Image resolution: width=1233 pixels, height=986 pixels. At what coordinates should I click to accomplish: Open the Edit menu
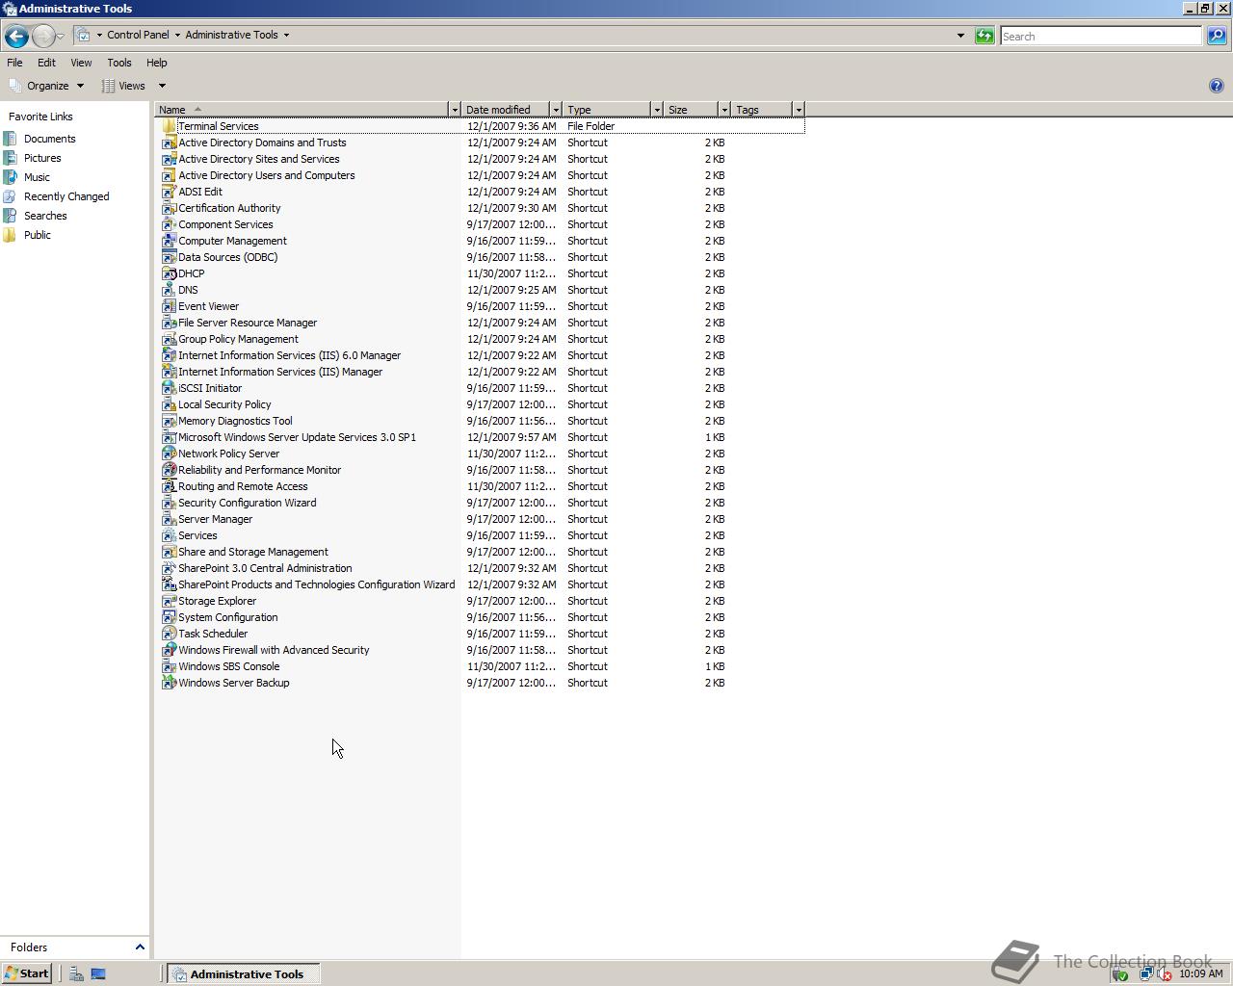[46, 63]
